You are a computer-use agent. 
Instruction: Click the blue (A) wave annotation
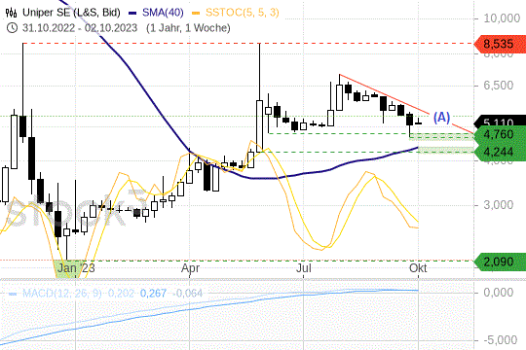(441, 118)
